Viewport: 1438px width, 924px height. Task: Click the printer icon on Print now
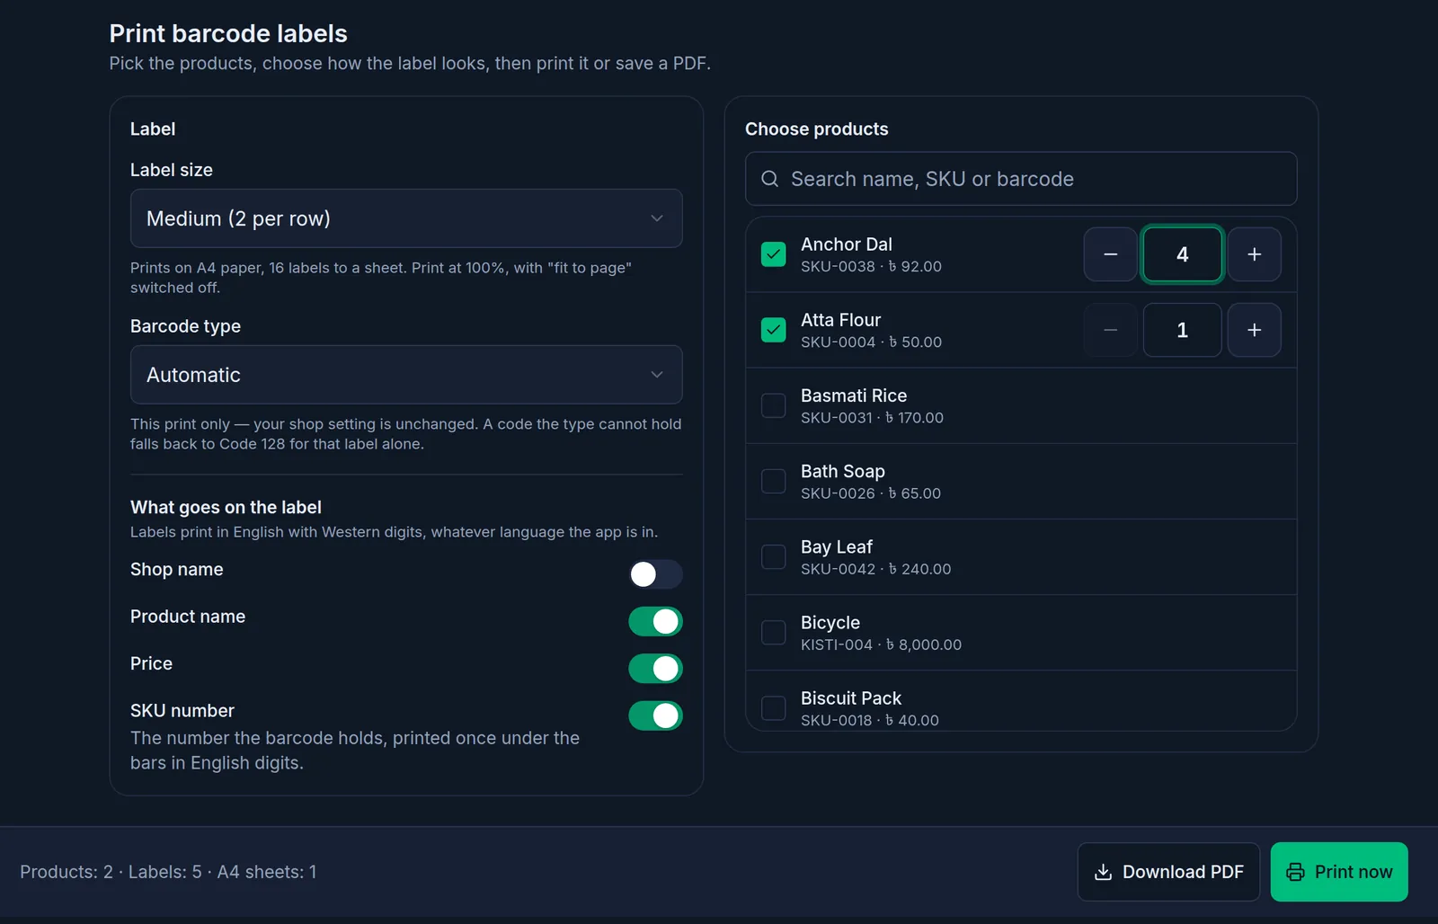click(x=1295, y=872)
